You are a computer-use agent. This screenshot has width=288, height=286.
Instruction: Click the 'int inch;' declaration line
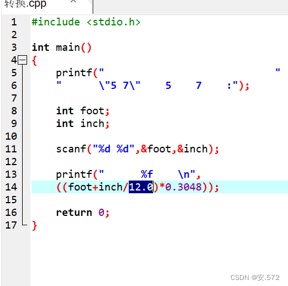[83, 124]
